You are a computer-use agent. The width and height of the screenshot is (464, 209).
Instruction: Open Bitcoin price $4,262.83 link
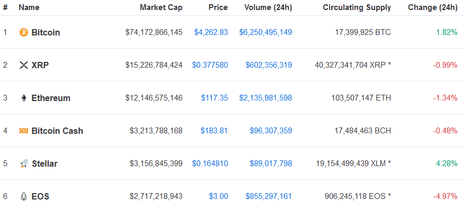(x=211, y=32)
